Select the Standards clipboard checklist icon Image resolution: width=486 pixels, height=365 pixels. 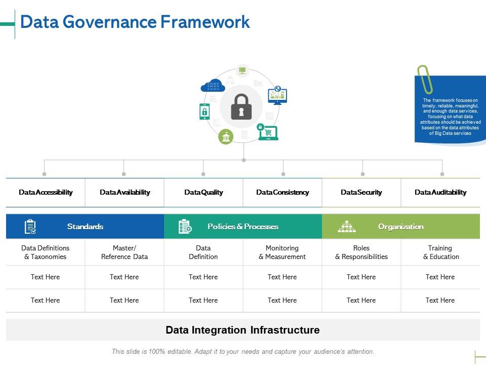(x=30, y=227)
